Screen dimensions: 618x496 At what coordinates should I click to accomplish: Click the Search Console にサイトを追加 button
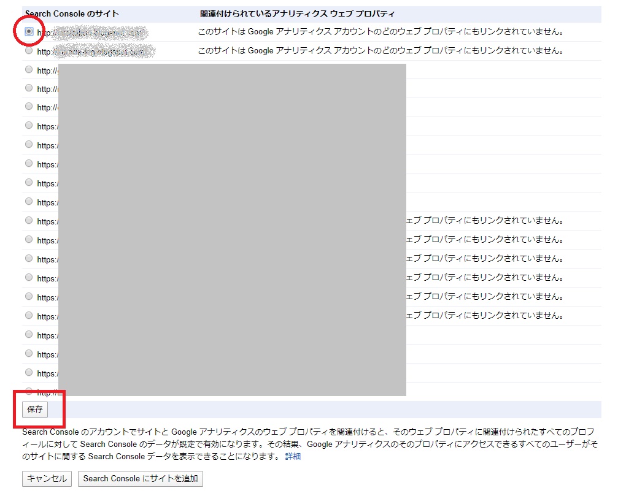tap(141, 479)
